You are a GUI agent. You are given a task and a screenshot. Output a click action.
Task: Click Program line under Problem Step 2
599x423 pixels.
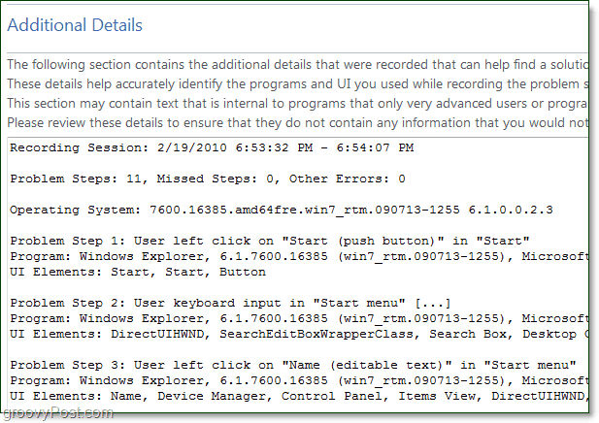[299, 318]
